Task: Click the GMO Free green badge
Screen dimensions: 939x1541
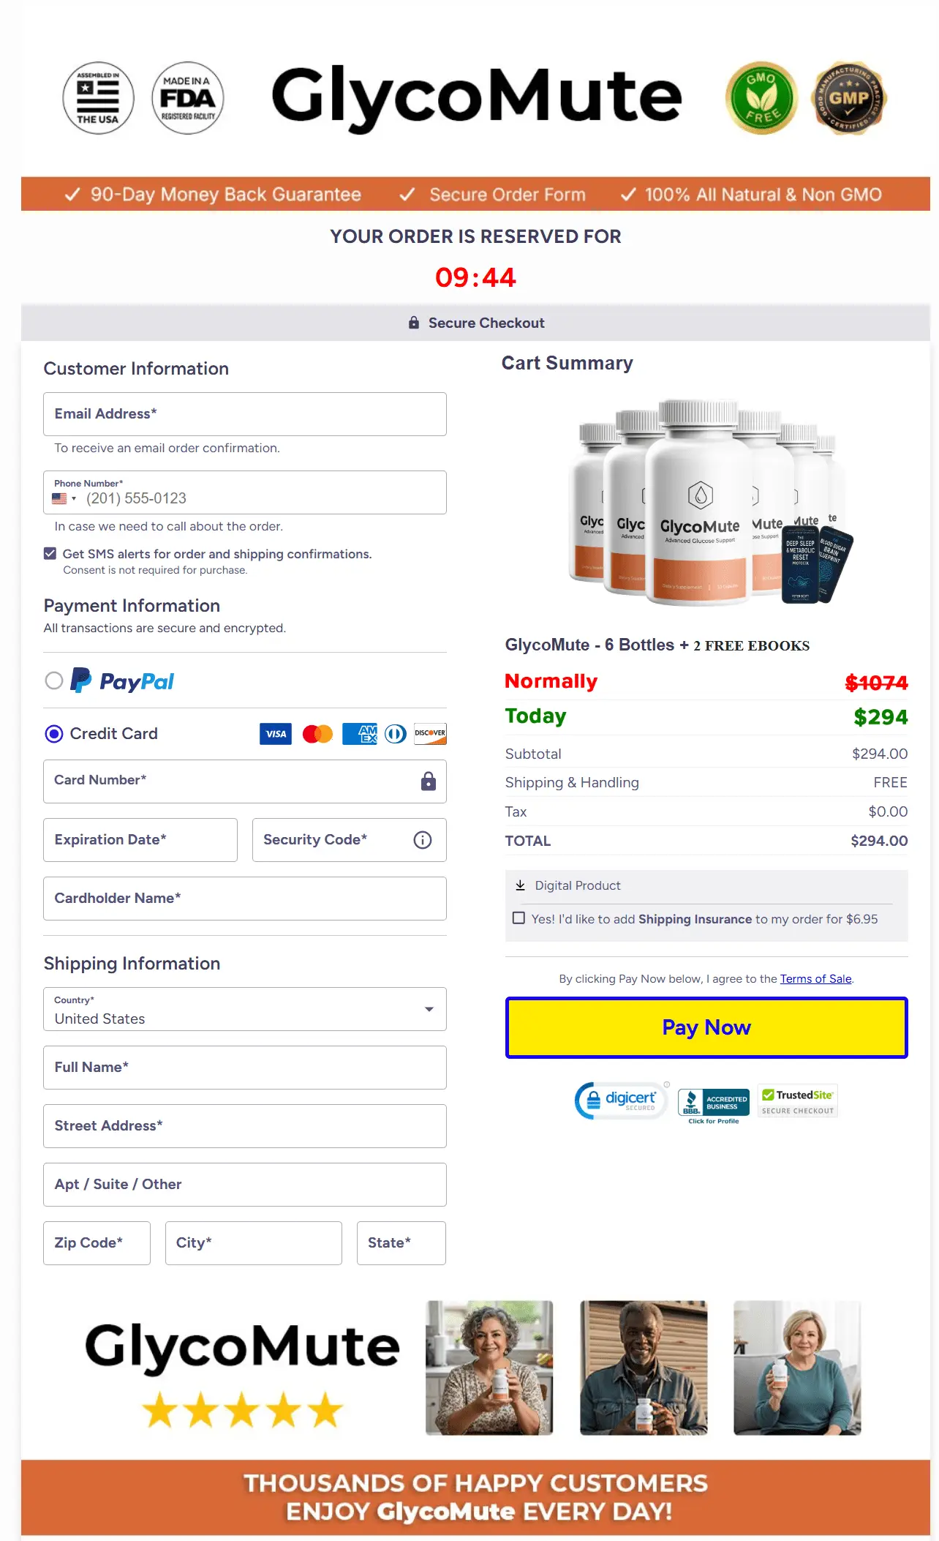Action: (761, 98)
